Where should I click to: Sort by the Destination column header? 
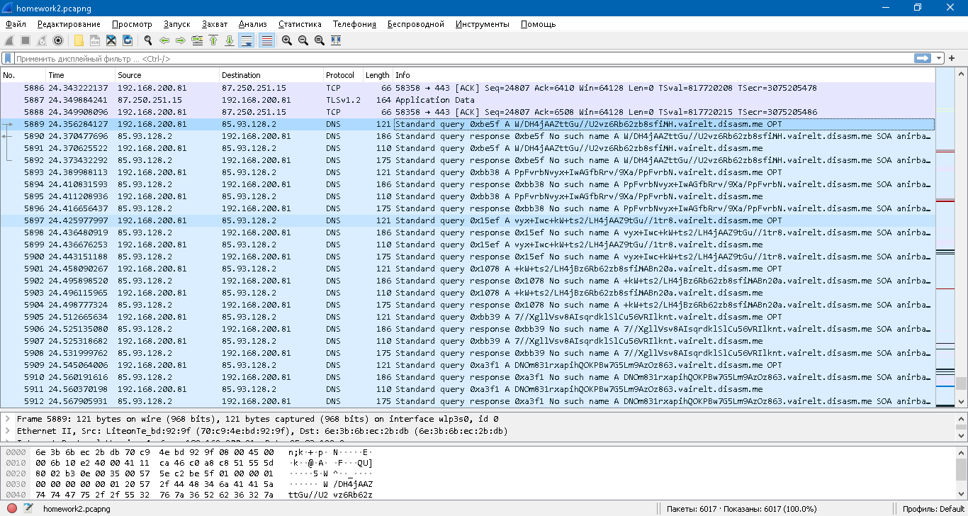click(x=271, y=75)
